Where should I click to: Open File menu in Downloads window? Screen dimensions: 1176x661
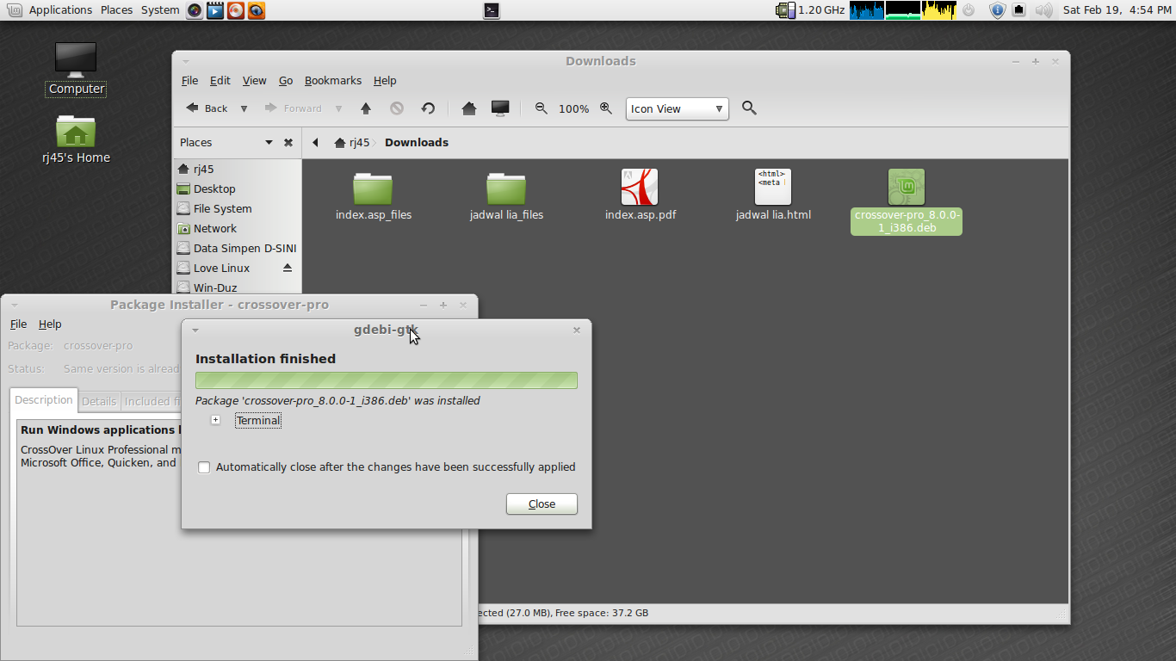coord(190,80)
